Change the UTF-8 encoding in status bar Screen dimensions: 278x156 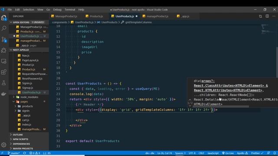click(192, 153)
